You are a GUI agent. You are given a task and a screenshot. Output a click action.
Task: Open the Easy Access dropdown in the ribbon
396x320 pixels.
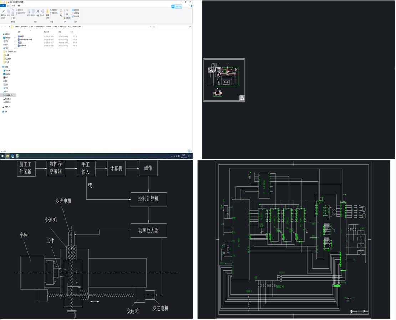point(54,13)
